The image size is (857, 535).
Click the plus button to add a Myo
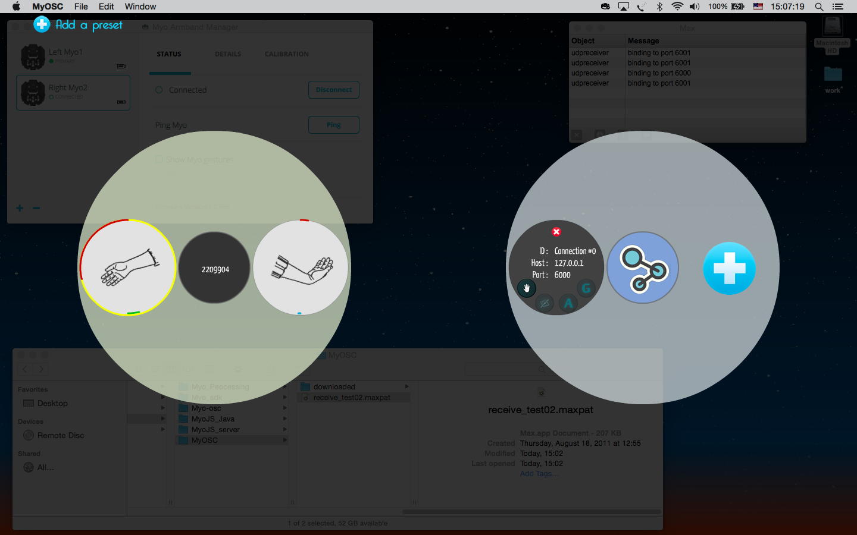20,208
